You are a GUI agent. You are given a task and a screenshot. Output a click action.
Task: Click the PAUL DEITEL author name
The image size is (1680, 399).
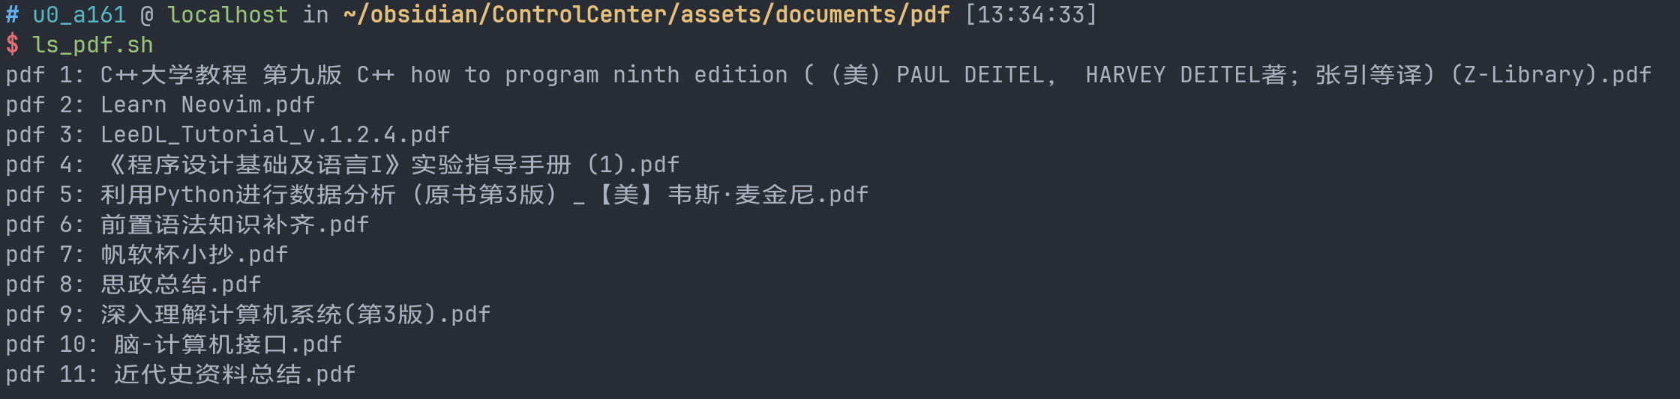click(x=975, y=75)
